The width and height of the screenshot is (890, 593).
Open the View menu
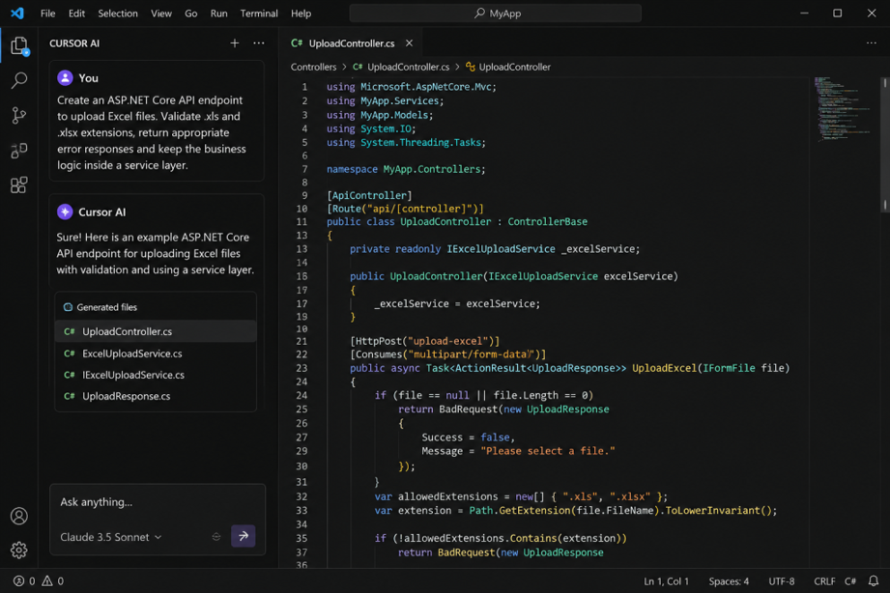[161, 14]
